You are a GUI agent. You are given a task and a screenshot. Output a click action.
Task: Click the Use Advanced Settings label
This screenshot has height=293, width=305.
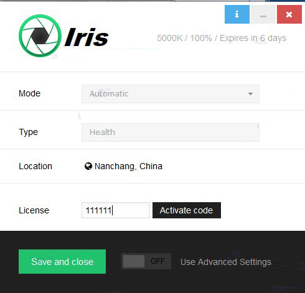226,262
